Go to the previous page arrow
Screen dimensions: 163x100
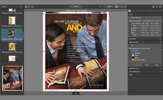click(69, 7)
